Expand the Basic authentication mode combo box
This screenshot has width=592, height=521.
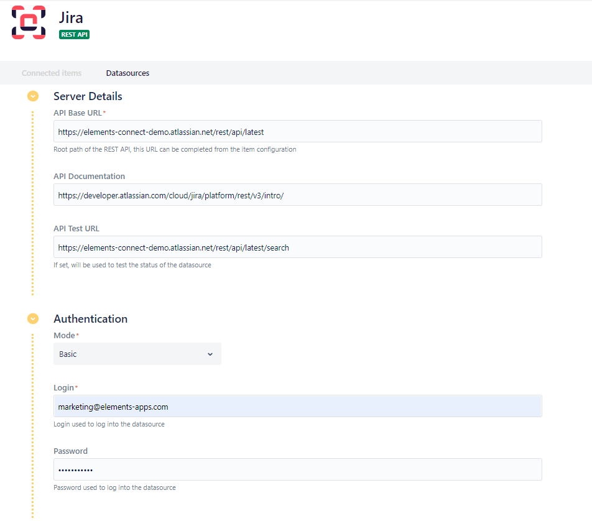(137, 353)
